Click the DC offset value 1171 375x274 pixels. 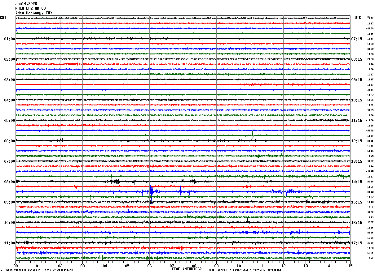pos(370,105)
